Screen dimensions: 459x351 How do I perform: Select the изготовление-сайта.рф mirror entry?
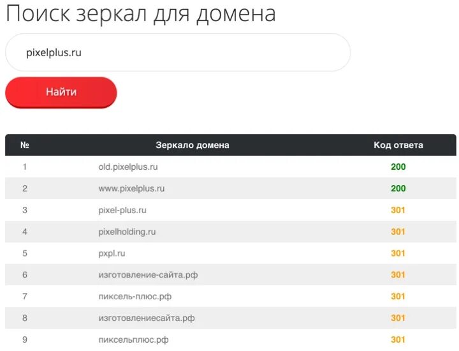coord(148,275)
